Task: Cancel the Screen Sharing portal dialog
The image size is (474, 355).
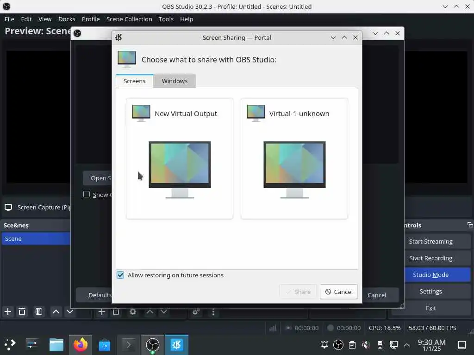Action: (x=338, y=292)
